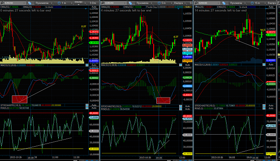This screenshot has height=161, width=280.
Task: Click the blue triangle marker atop the 1 m price chart
Action: [x=86, y=8]
